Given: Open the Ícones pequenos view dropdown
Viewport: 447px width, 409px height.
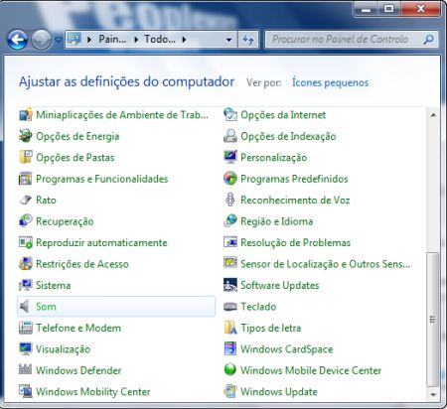Looking at the screenshot, I should click(x=330, y=82).
